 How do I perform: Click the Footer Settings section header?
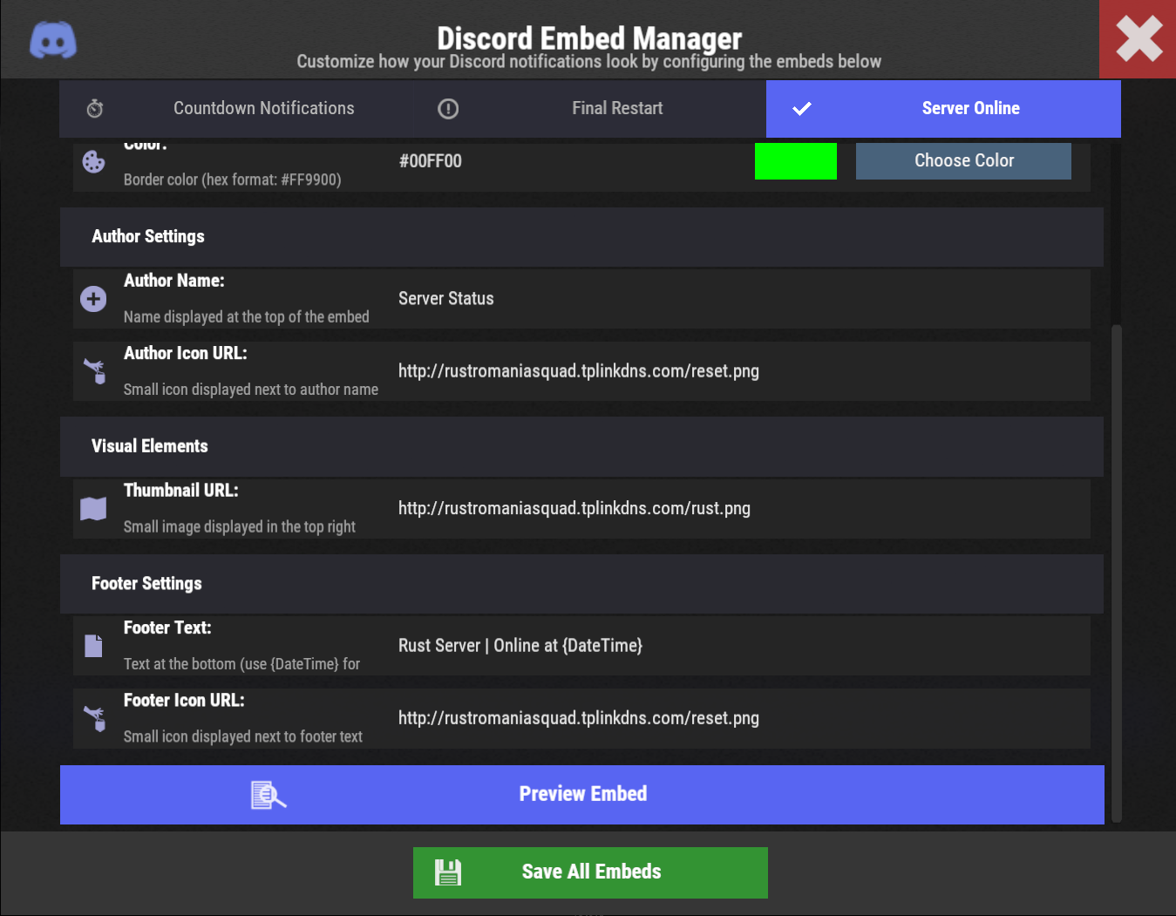(x=581, y=584)
